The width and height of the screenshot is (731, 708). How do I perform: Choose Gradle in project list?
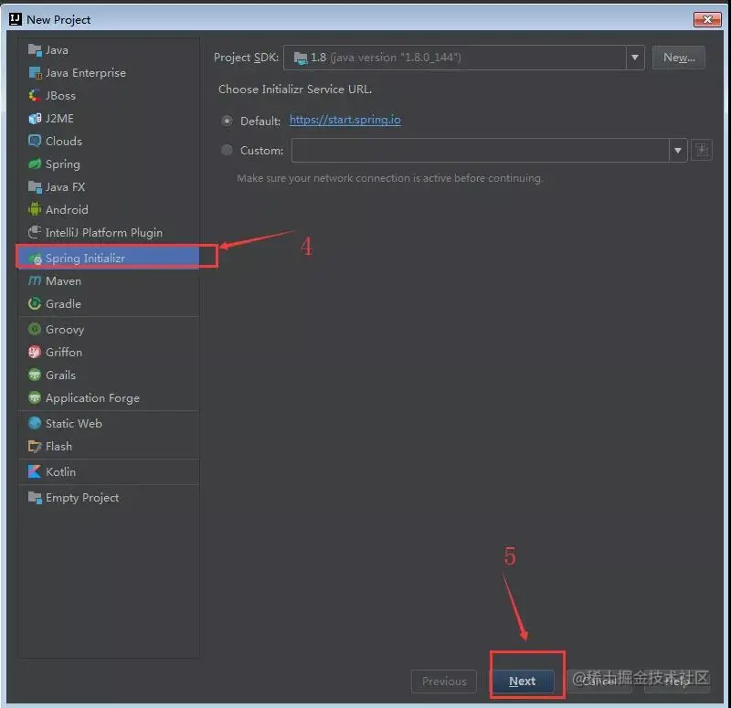pos(63,304)
